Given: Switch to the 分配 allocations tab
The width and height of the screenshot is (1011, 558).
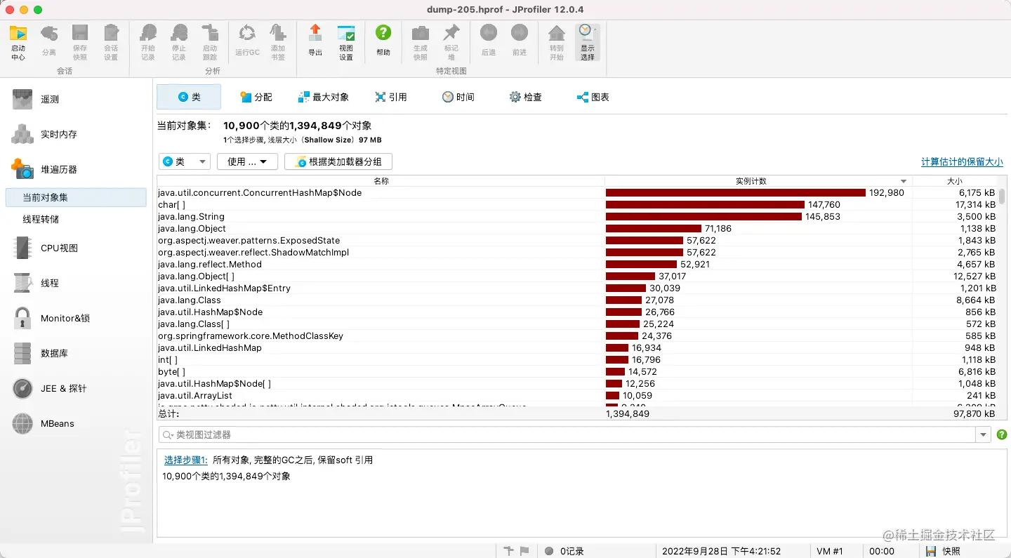Looking at the screenshot, I should pos(256,97).
